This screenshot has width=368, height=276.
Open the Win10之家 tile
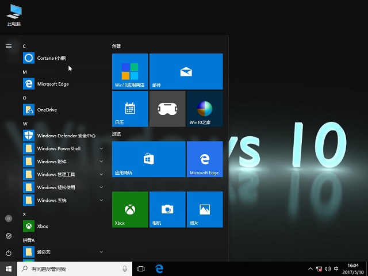(x=205, y=109)
